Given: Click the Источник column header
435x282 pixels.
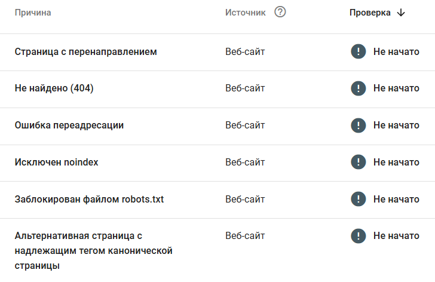Looking at the screenshot, I should pos(245,13).
